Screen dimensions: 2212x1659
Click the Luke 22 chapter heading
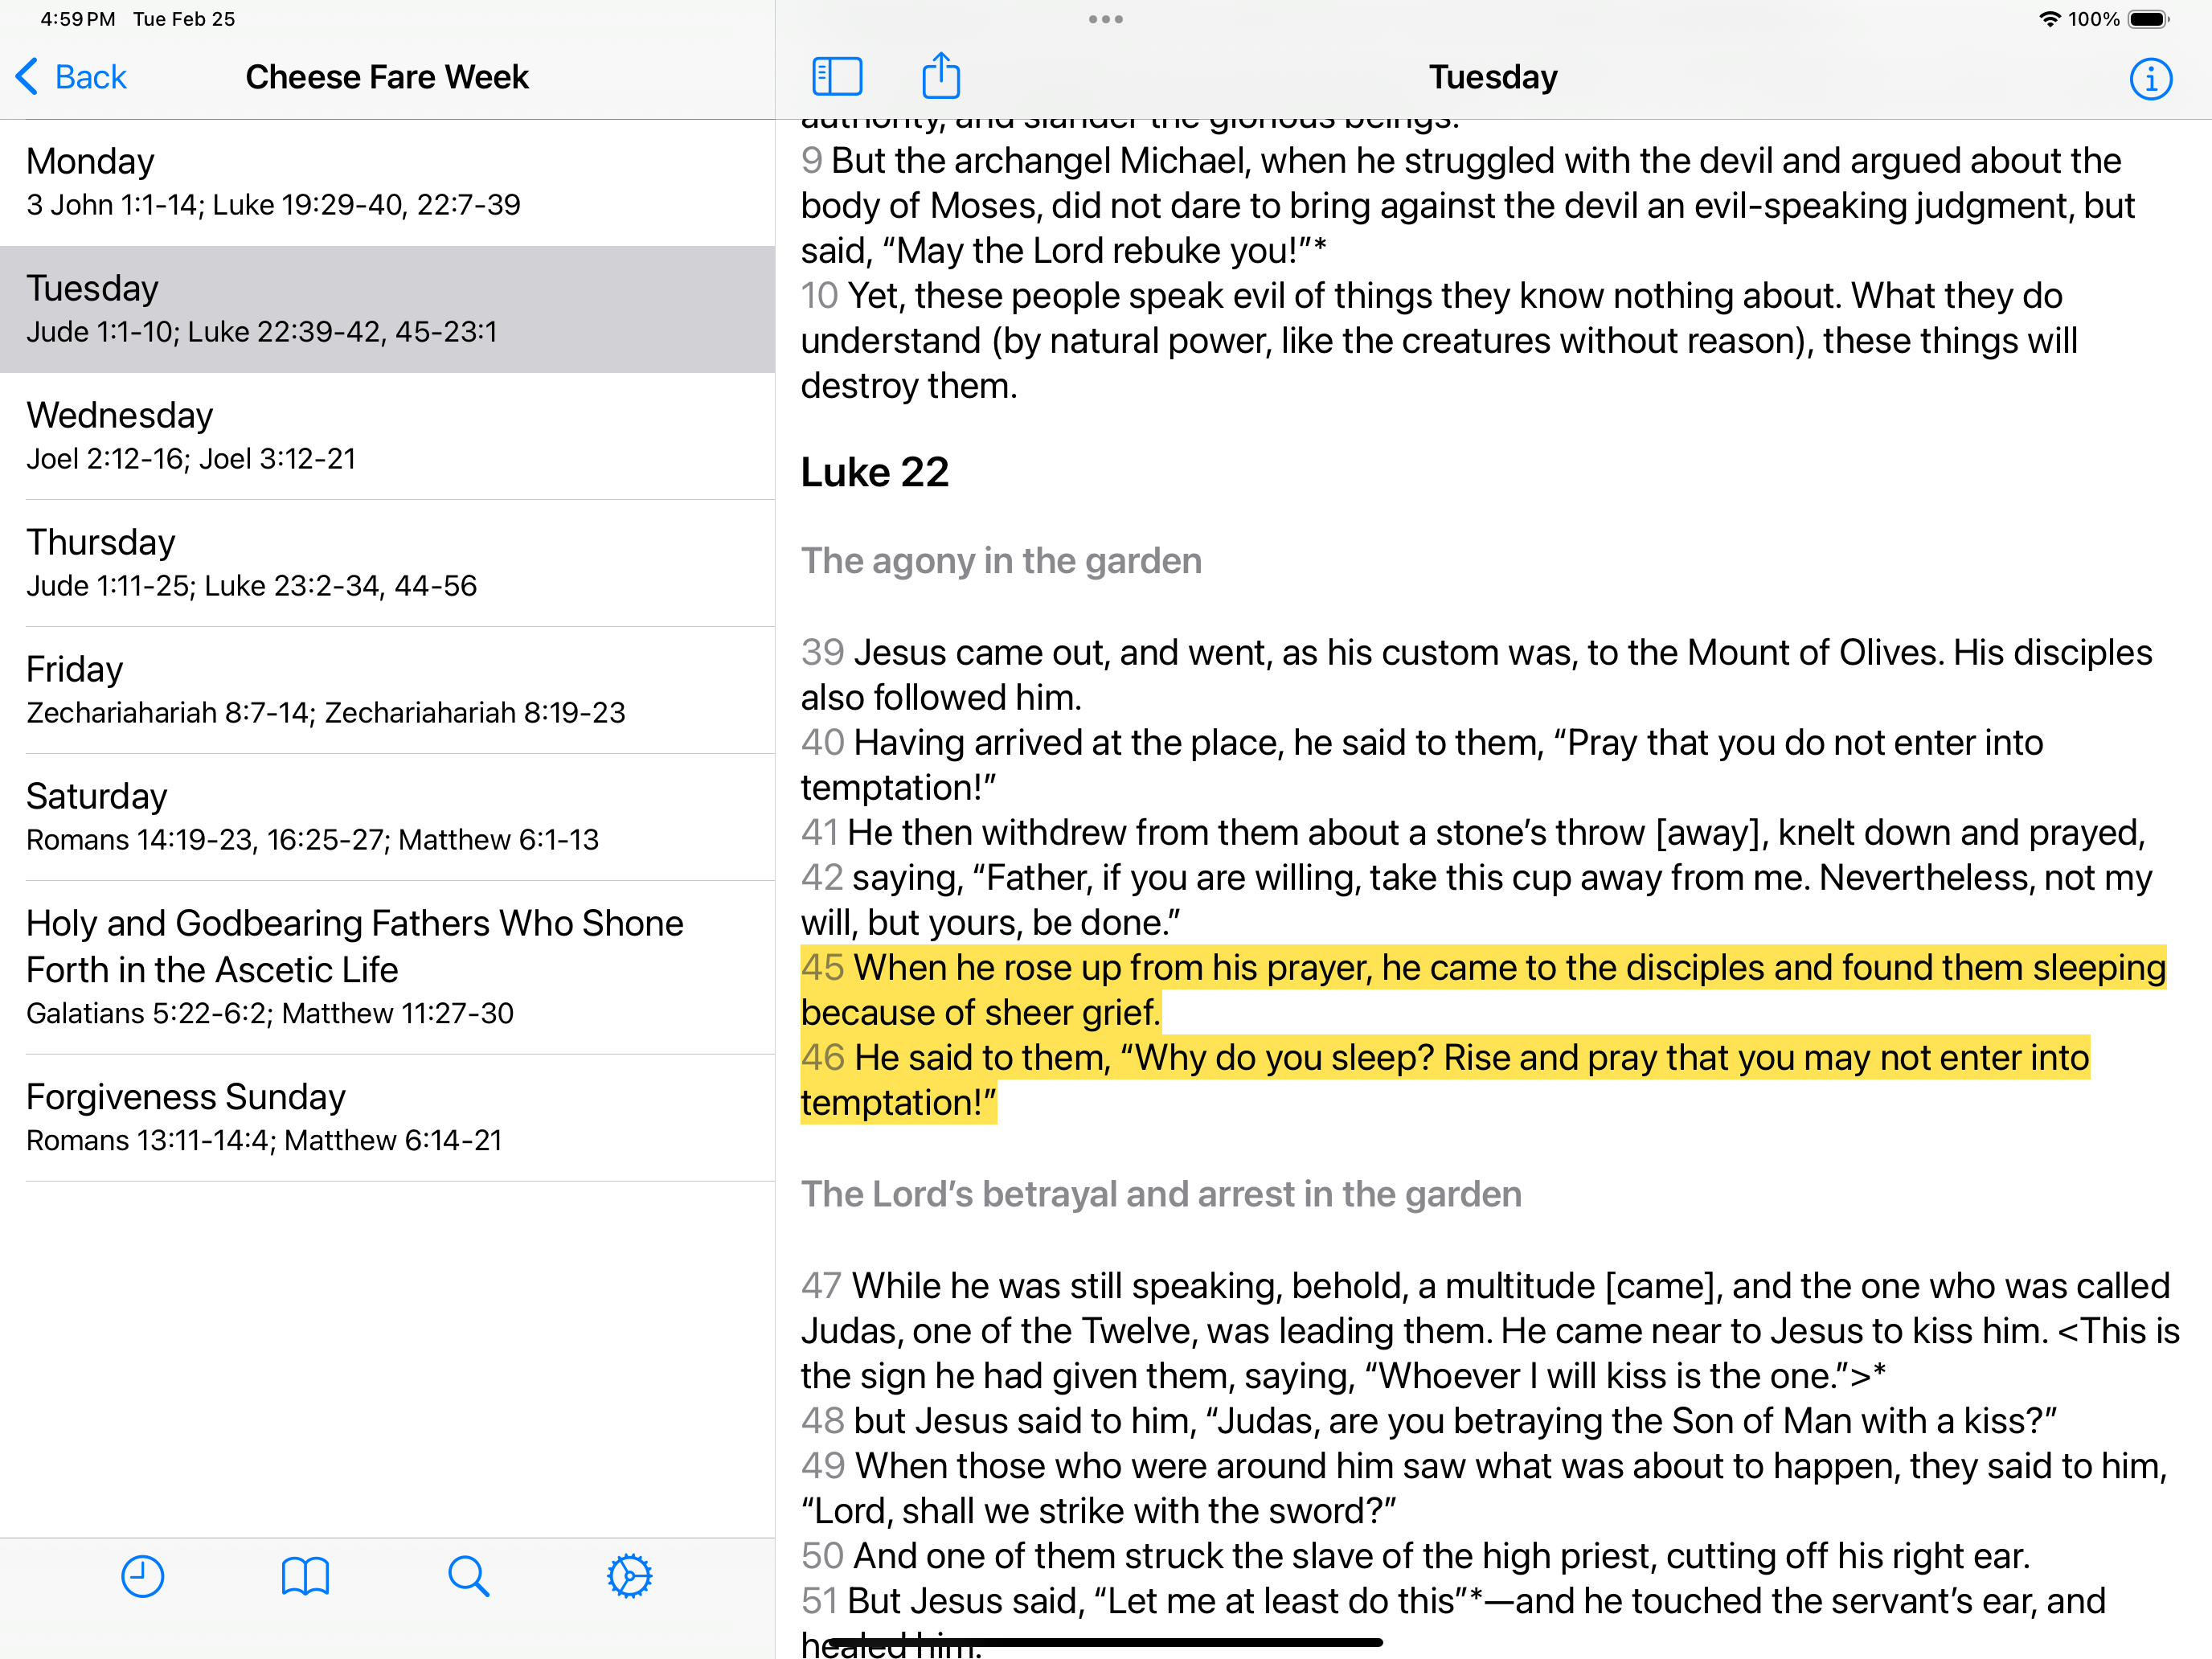tap(875, 472)
